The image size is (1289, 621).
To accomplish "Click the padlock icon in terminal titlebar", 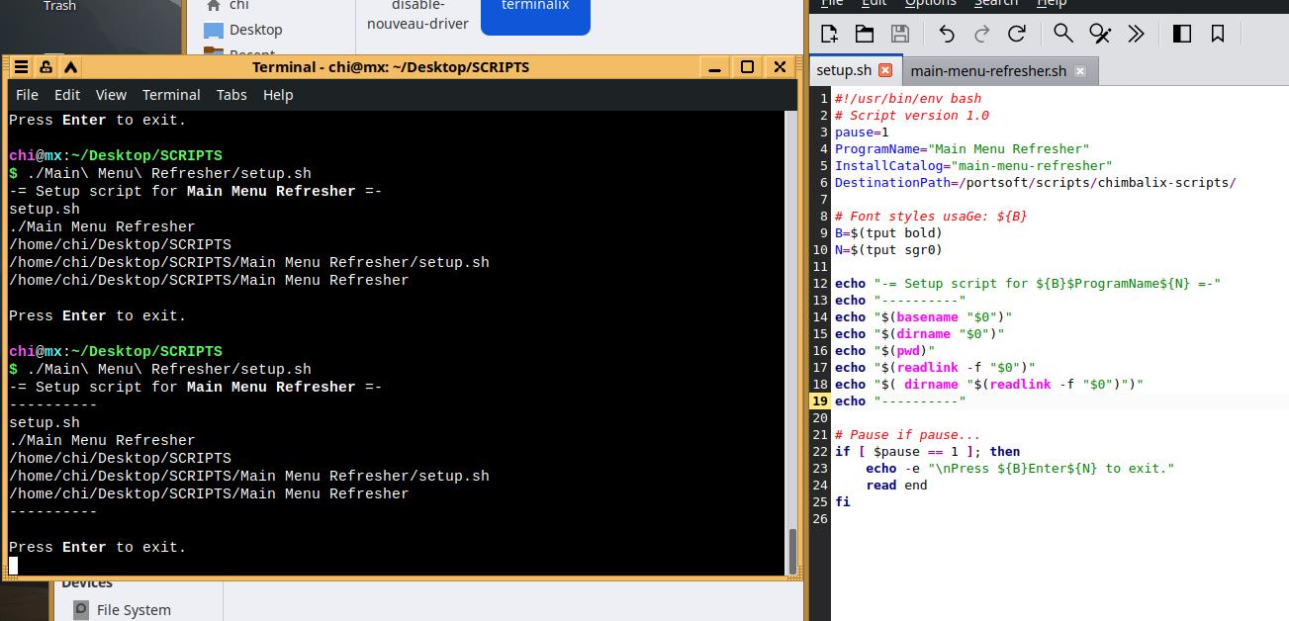I will (46, 67).
